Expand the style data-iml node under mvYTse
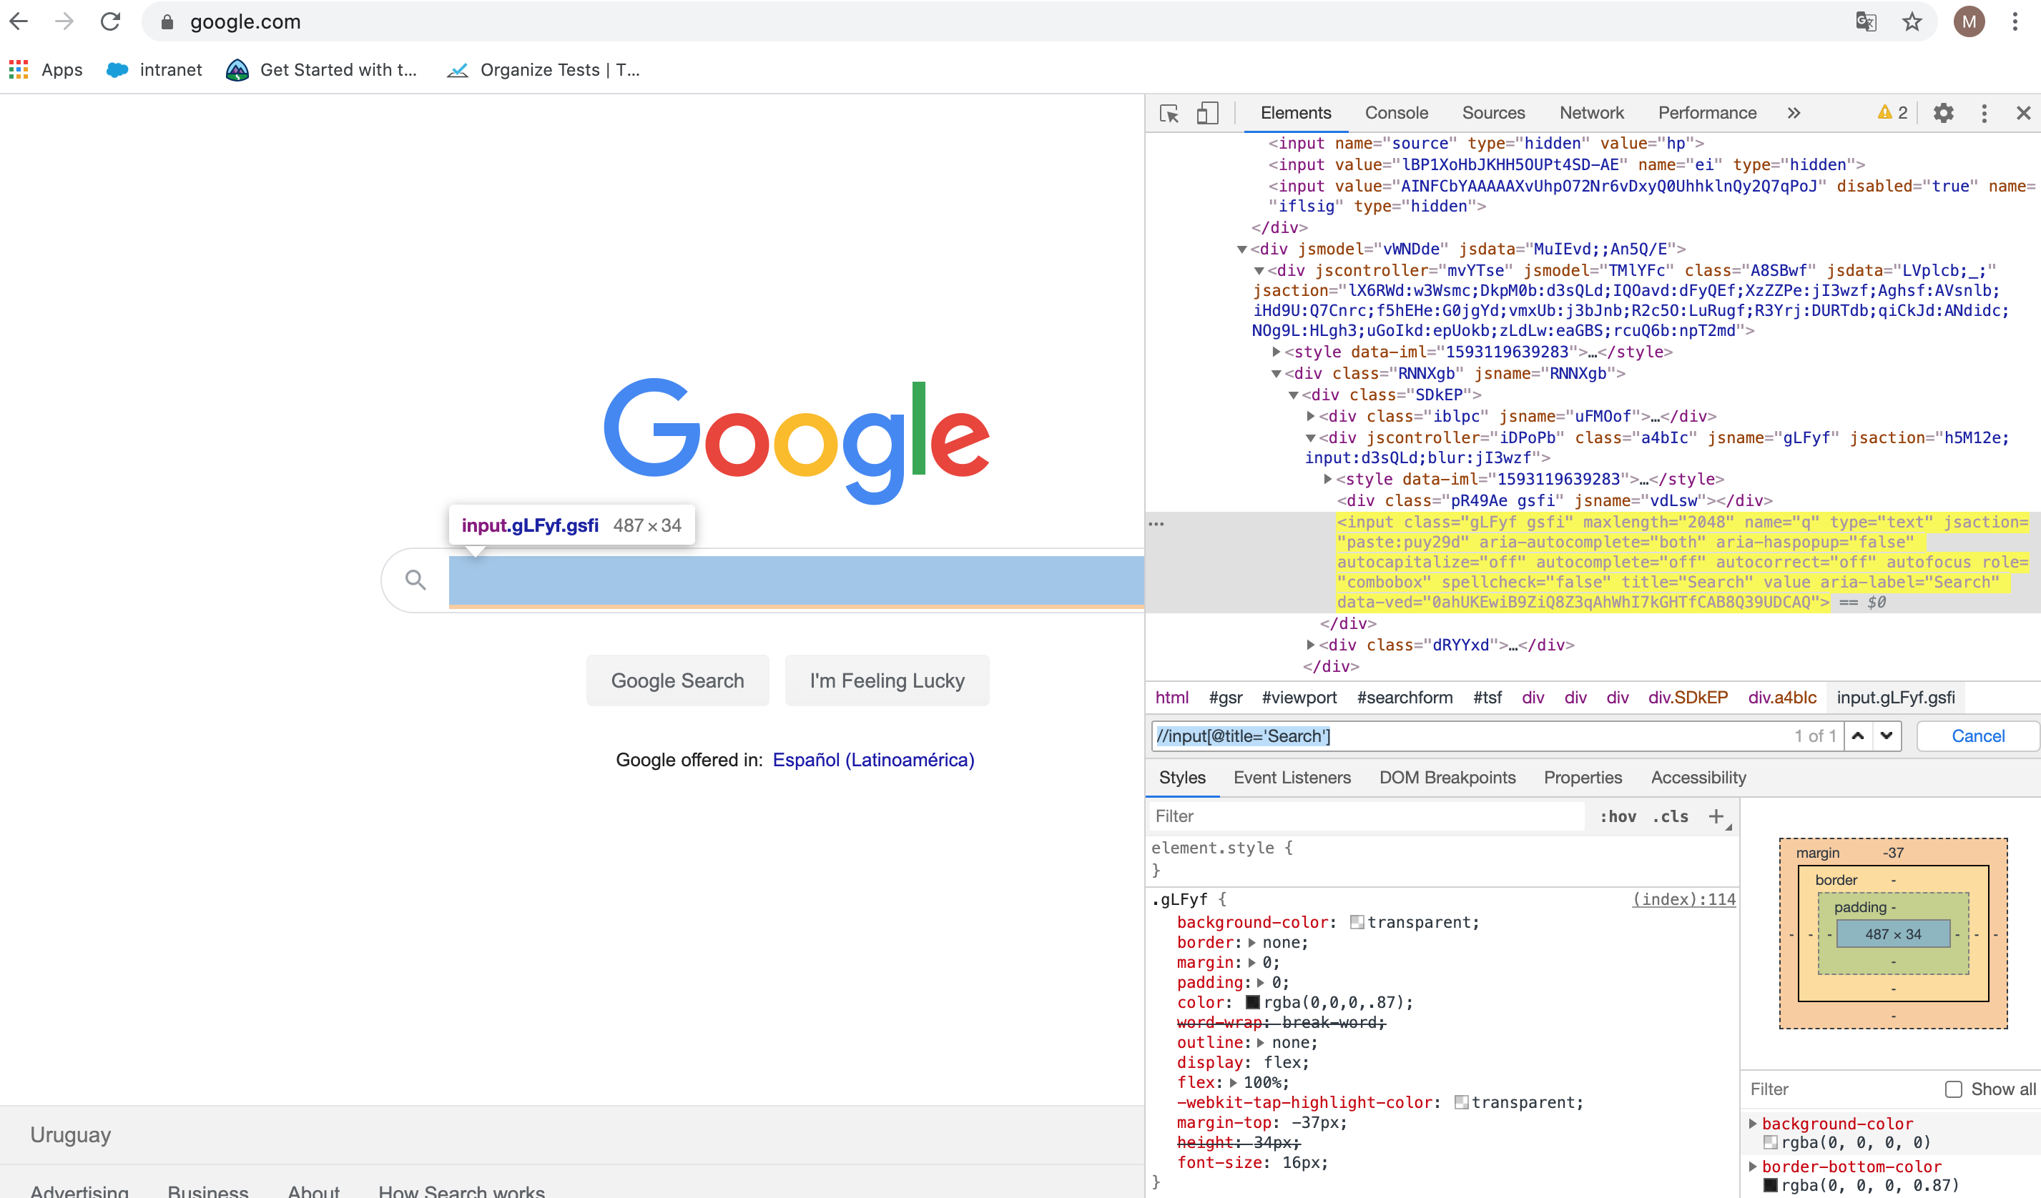Viewport: 2041px width, 1198px height. click(1276, 352)
